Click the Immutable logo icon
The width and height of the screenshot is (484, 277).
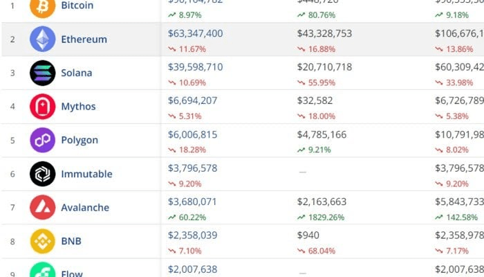[42, 174]
